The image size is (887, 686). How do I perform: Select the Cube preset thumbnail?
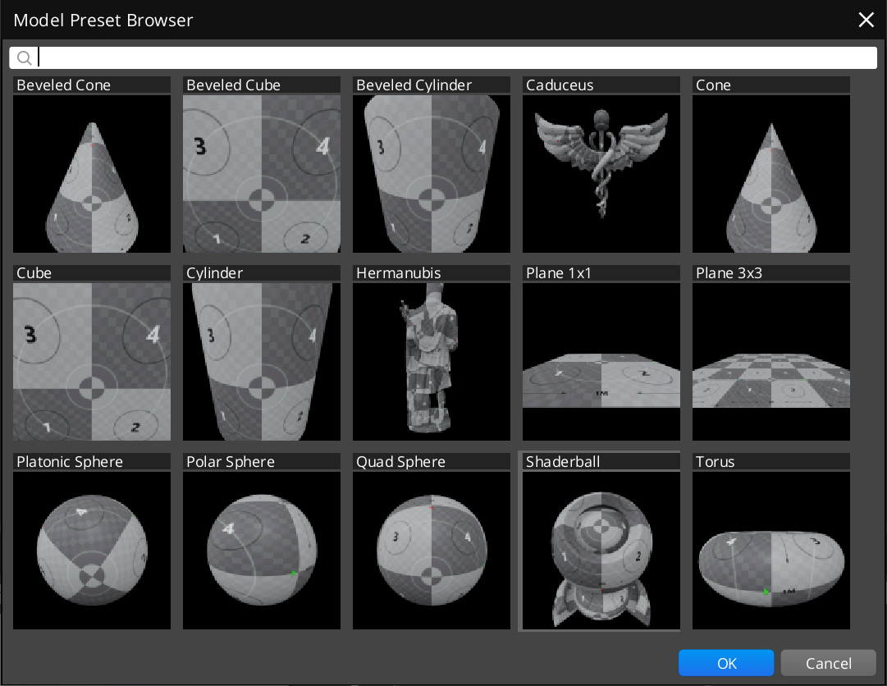pyautogui.click(x=92, y=362)
